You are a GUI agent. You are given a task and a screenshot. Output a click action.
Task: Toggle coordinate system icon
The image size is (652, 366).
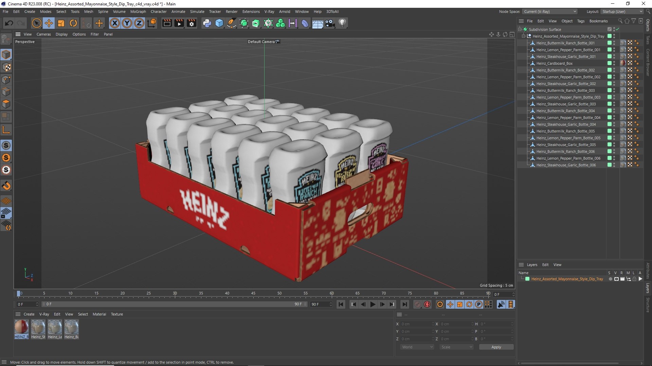pos(152,23)
